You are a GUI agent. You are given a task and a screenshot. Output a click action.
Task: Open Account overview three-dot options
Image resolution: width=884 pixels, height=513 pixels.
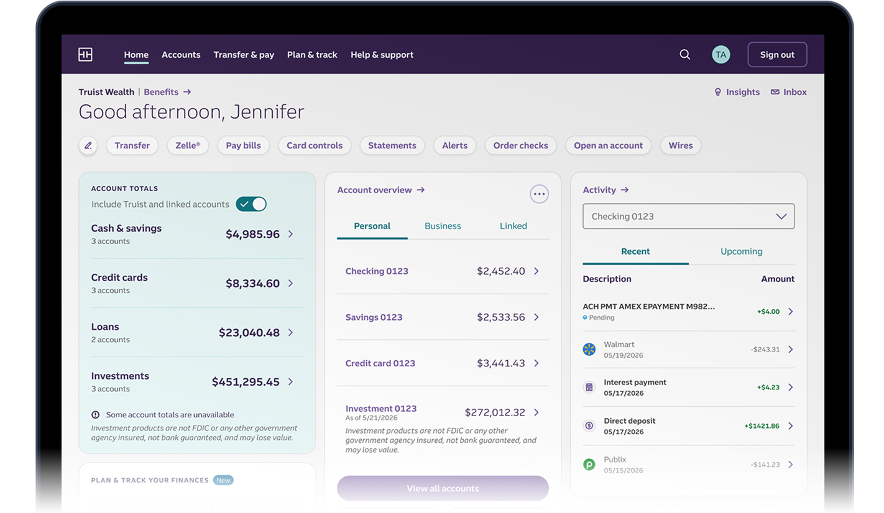pyautogui.click(x=540, y=194)
